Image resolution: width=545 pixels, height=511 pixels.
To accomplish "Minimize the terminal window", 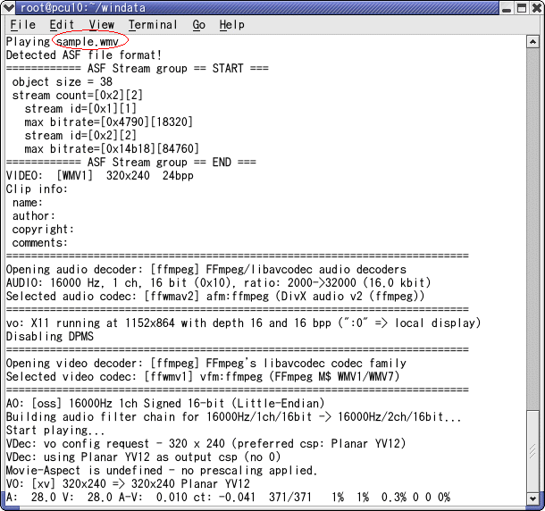I will click(507, 8).
